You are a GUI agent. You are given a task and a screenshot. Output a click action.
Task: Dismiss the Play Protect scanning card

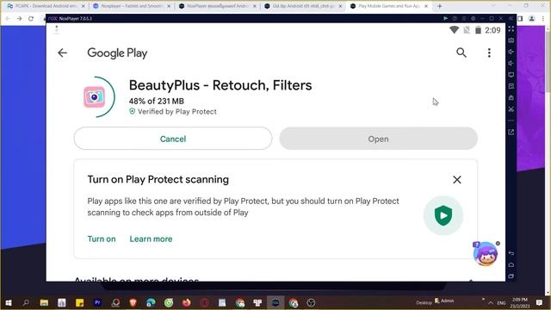pyautogui.click(x=457, y=180)
